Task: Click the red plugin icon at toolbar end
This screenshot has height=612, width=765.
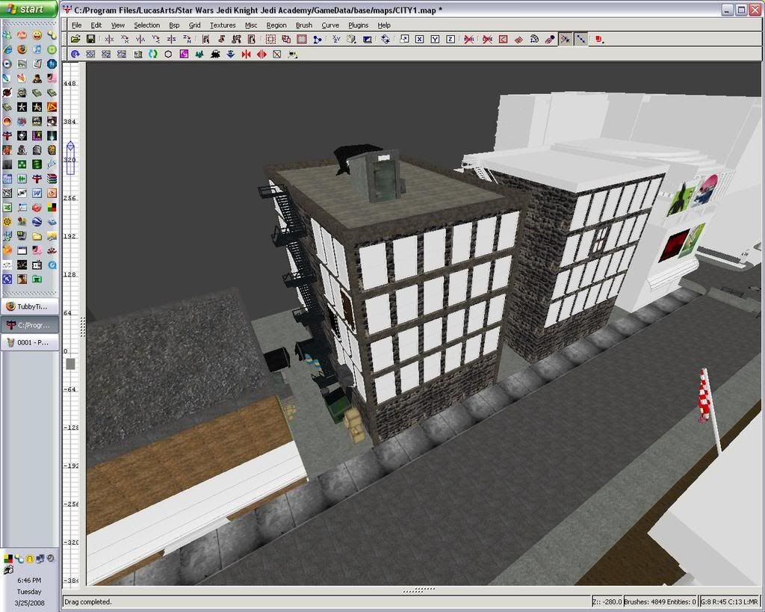Action: click(x=599, y=39)
